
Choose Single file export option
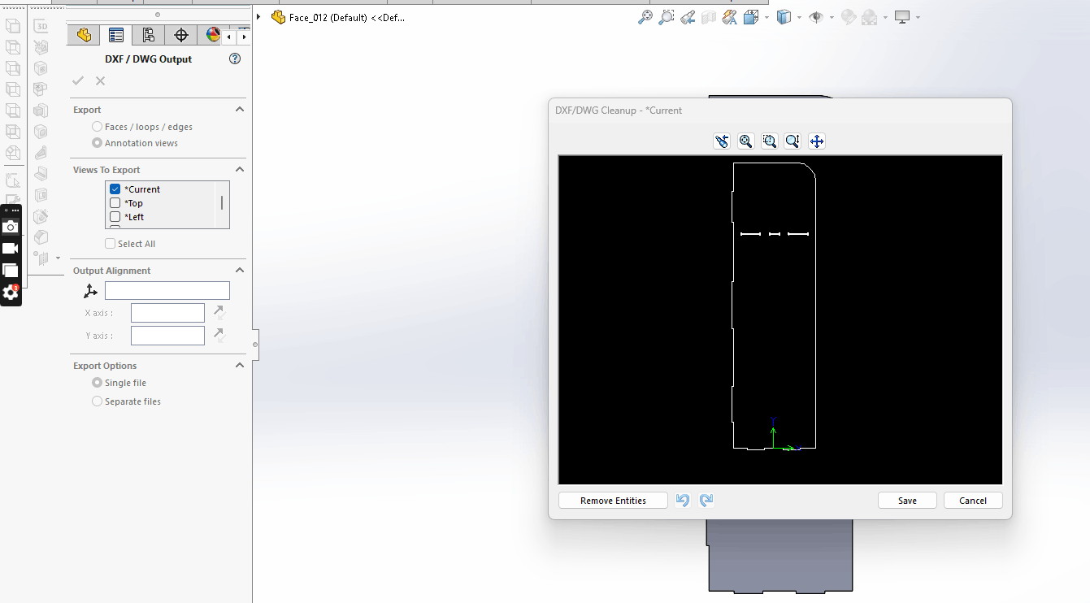point(98,383)
